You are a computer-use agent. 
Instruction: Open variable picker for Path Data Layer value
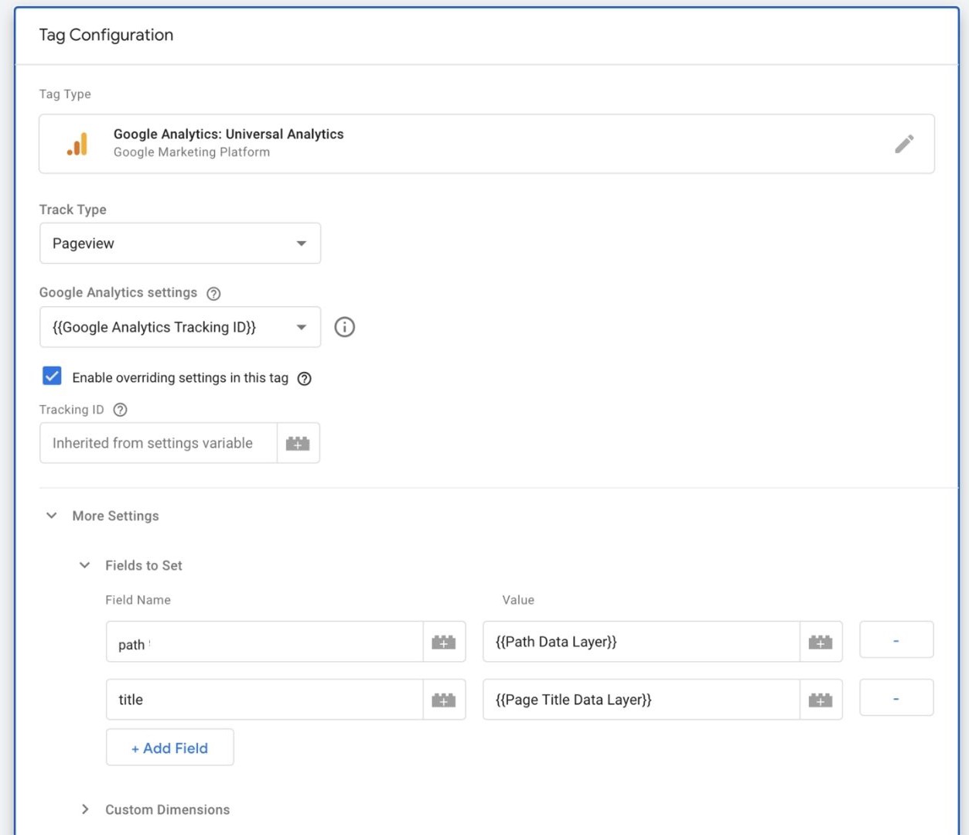click(821, 642)
